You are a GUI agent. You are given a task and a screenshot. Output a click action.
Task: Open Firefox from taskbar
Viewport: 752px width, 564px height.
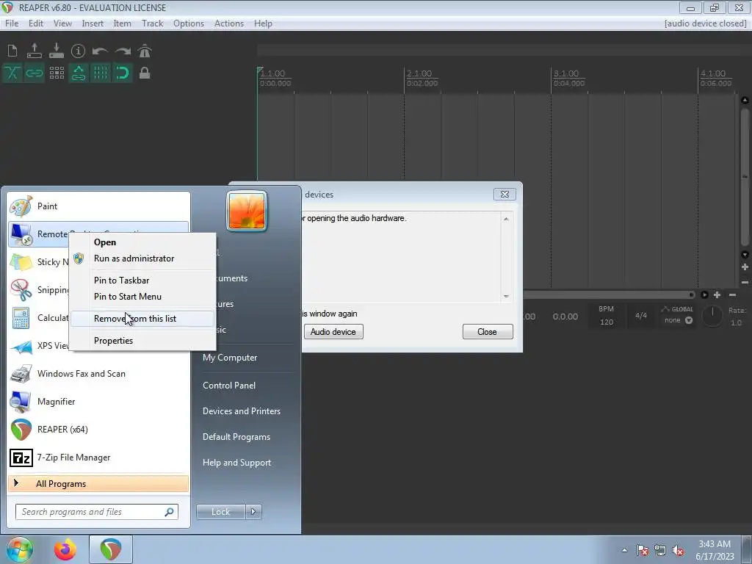[65, 549]
